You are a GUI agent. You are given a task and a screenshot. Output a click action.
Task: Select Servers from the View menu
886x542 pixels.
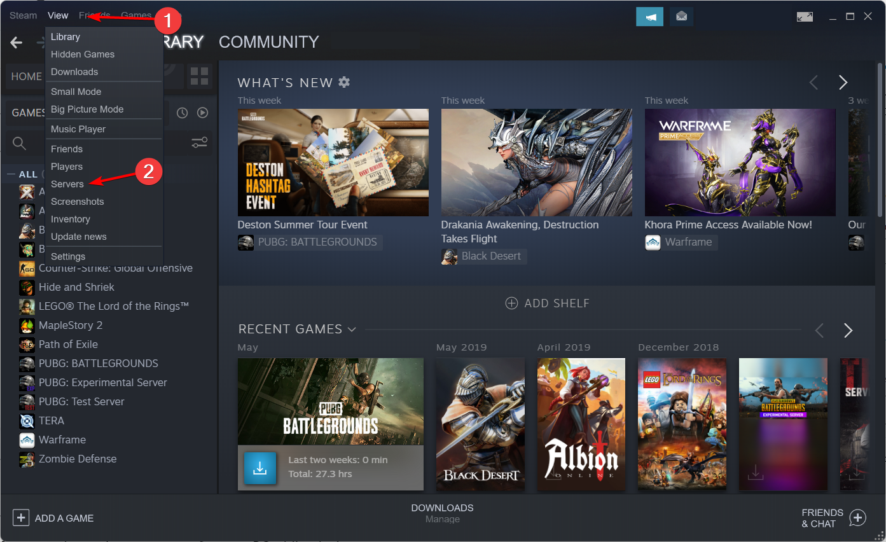click(67, 184)
